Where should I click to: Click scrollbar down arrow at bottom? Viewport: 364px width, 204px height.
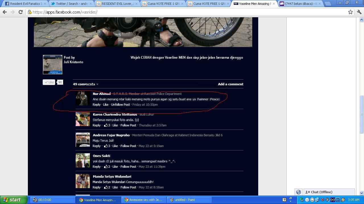coord(362,193)
